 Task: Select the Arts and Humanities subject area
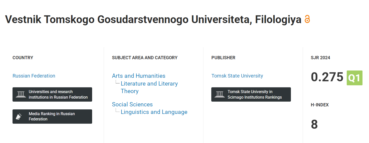[x=139, y=76]
